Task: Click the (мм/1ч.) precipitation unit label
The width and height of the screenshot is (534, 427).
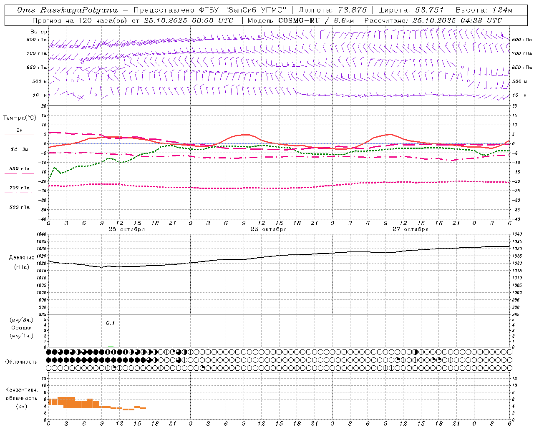Action: [x=22, y=336]
